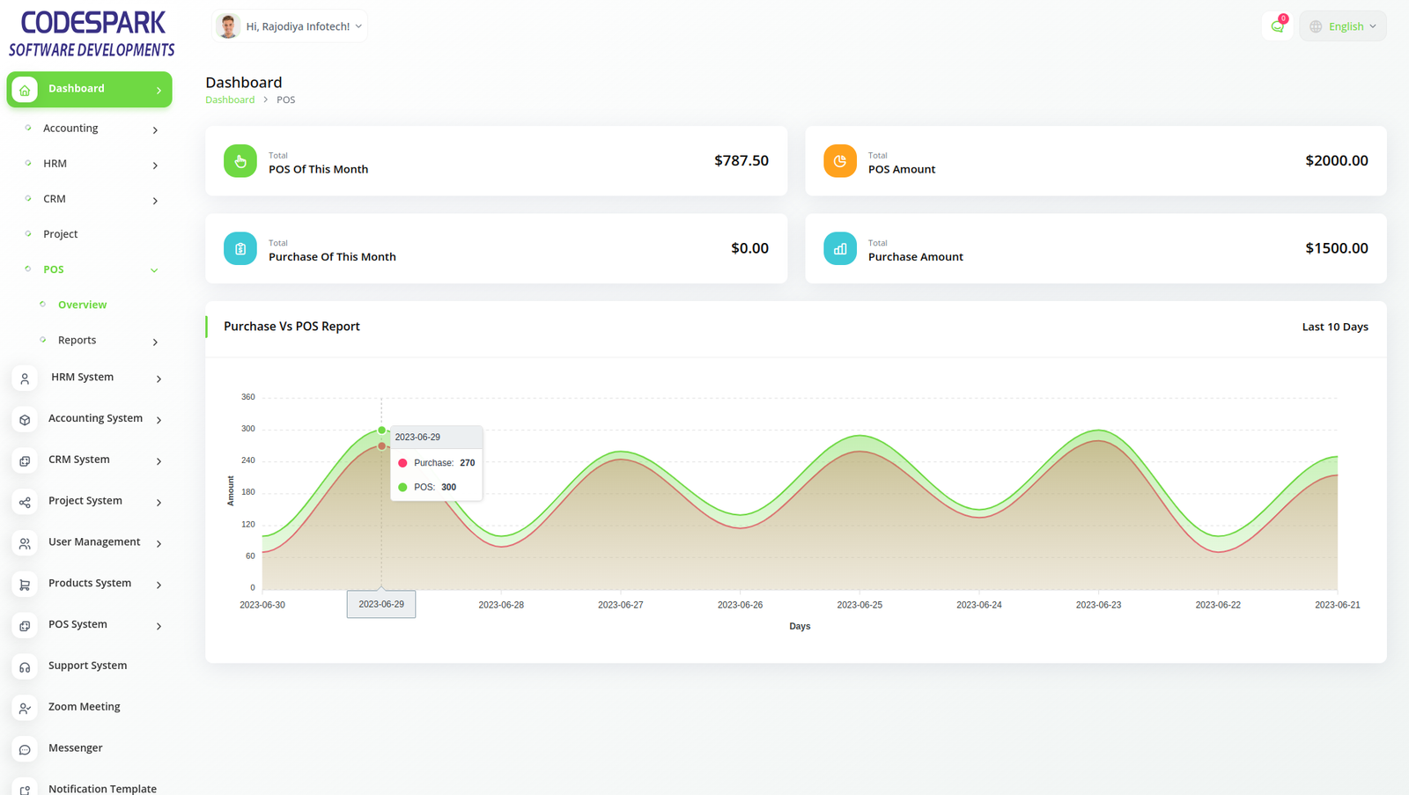The image size is (1409, 795).
Task: Click the Dashboard breadcrumb link
Action: (x=230, y=99)
